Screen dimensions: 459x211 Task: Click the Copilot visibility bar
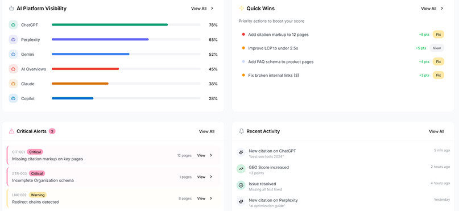pos(73,98)
